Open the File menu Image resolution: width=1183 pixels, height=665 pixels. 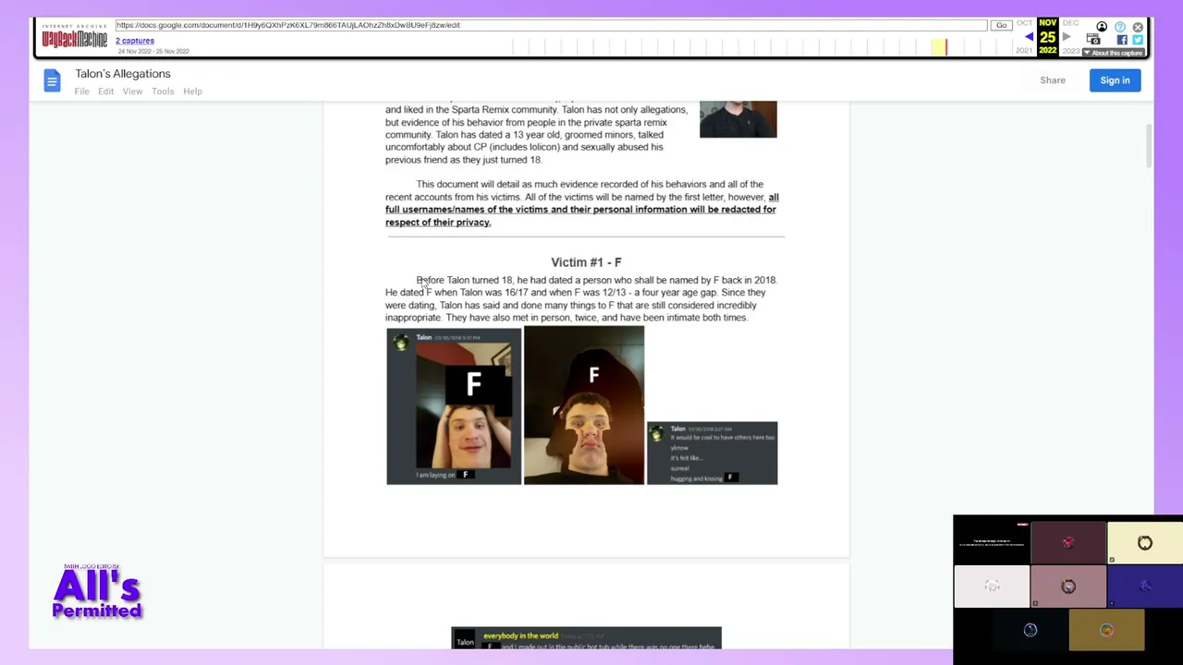(x=81, y=91)
